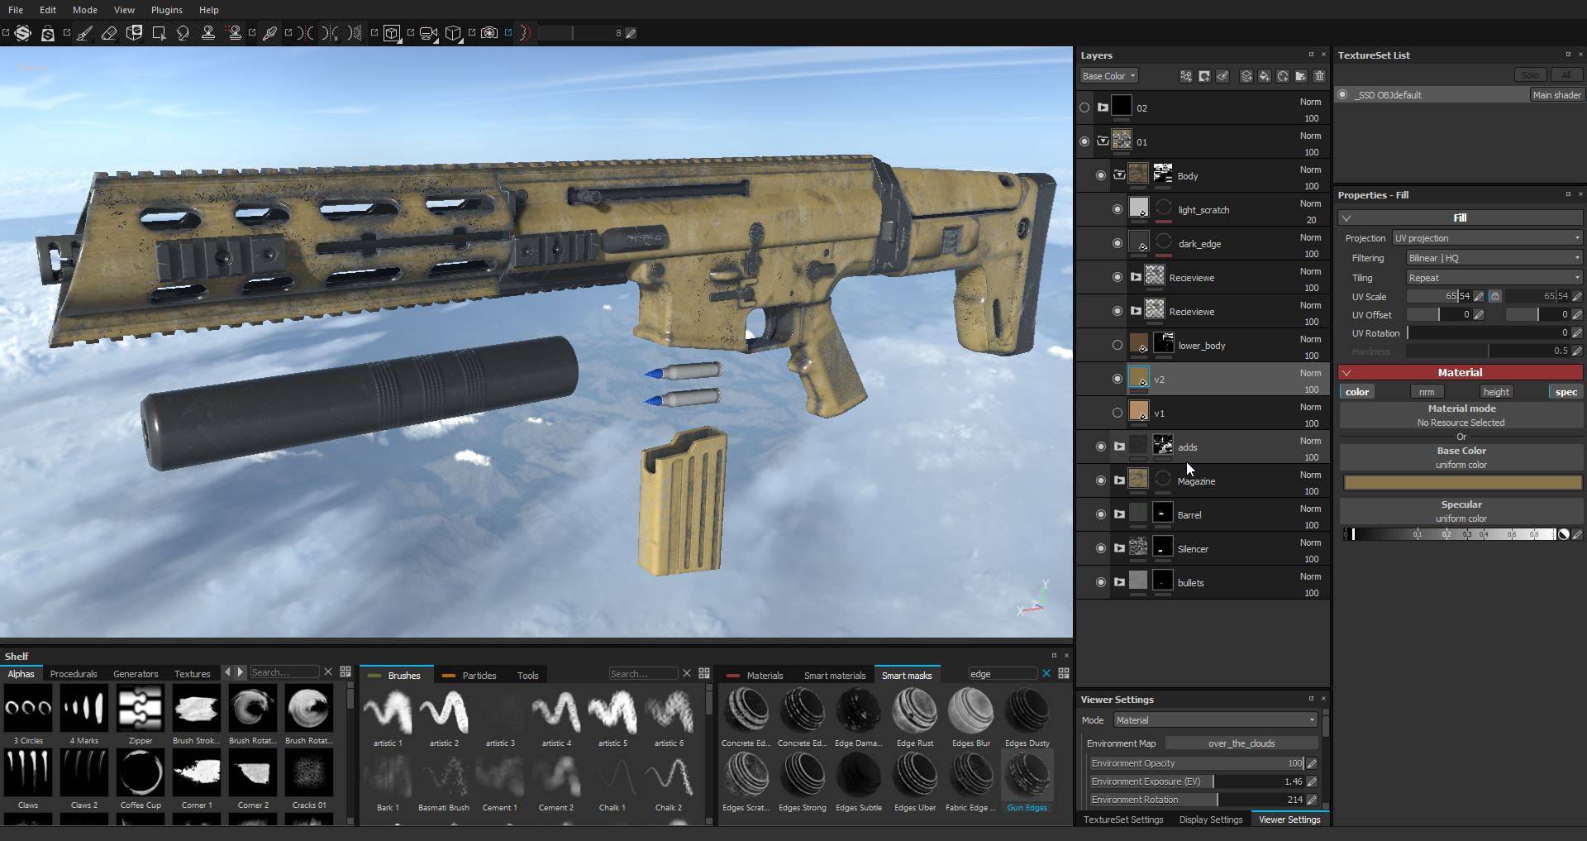Screen dimensions: 1587x841
Task: Delete layer trash icon
Action: [1319, 76]
